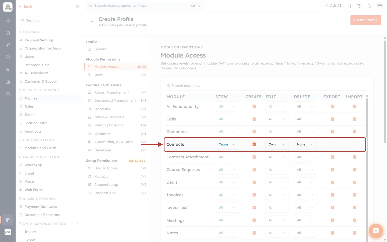Open the calendar icon in left rail
Viewport: 387px width, 242px height.
(8, 94)
